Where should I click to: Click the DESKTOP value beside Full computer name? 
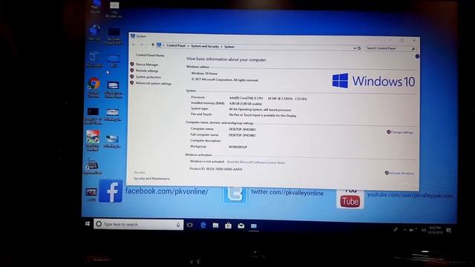[242, 135]
